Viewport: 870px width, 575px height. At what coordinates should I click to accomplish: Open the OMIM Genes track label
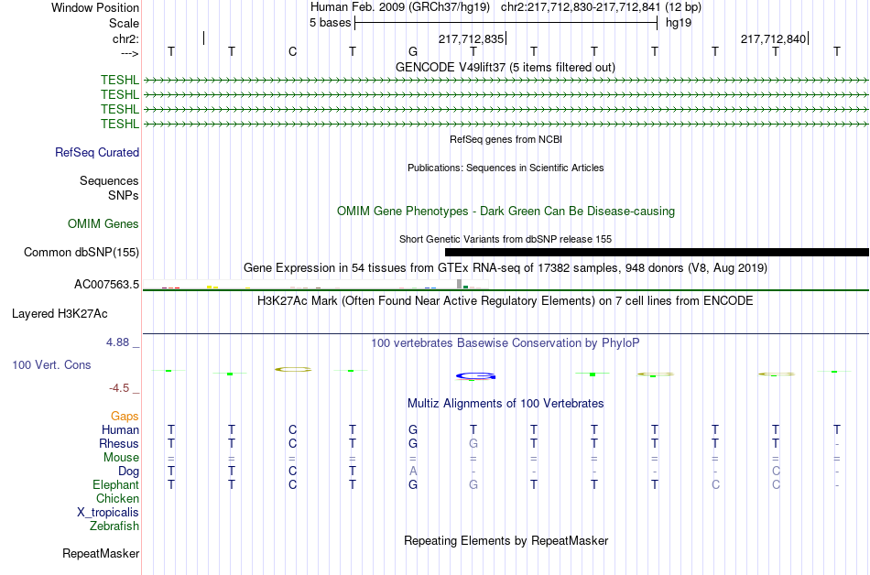click(103, 224)
